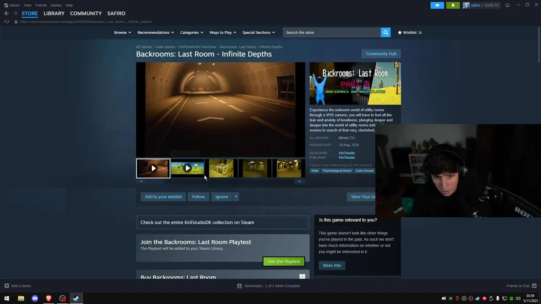Open the KinTstudio developer link
Screen dimensions: 541x304
coord(347,153)
